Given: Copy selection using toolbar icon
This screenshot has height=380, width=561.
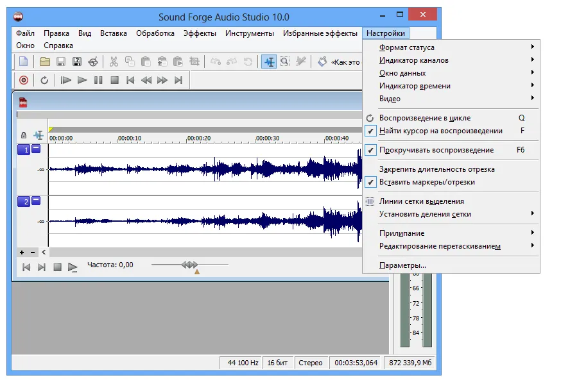Looking at the screenshot, I should click(x=130, y=62).
